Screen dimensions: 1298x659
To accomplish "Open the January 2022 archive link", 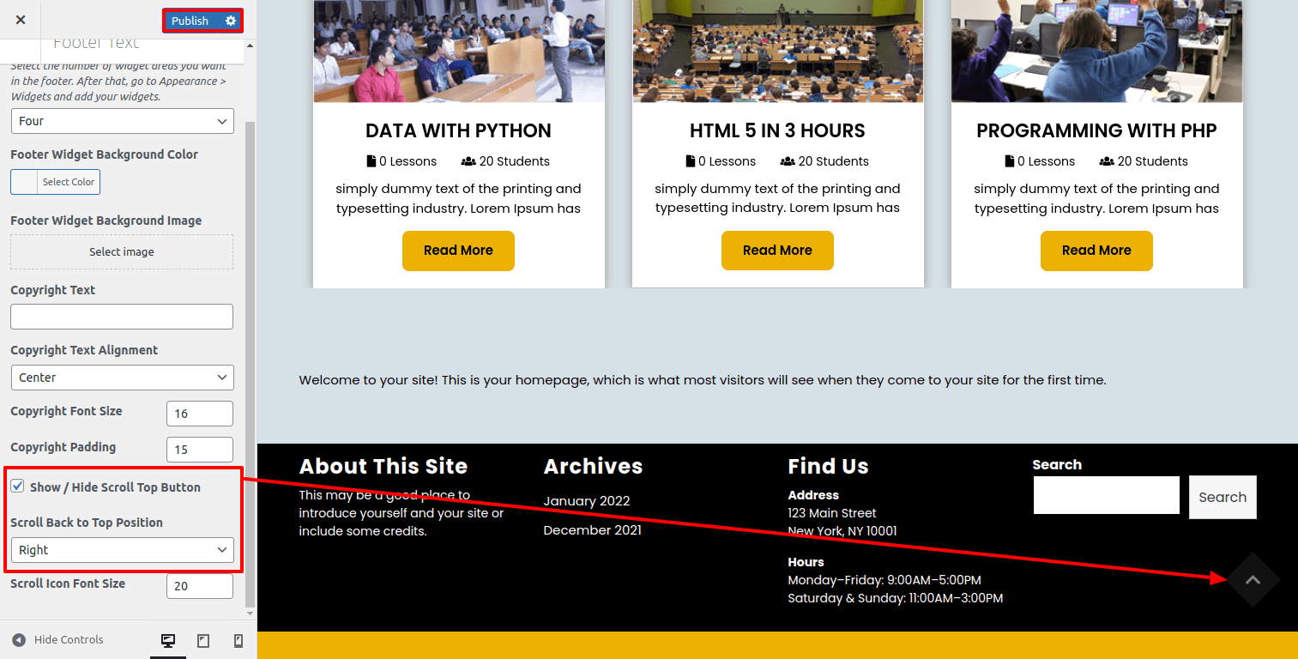I will pyautogui.click(x=587, y=501).
